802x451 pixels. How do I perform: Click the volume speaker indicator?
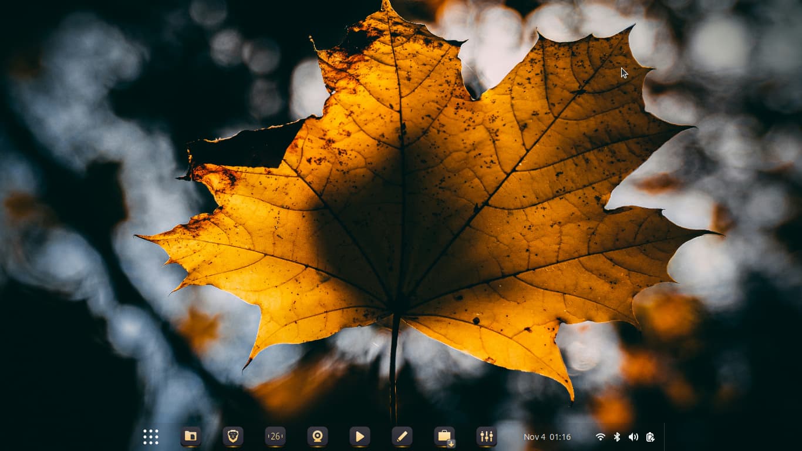[x=633, y=437]
